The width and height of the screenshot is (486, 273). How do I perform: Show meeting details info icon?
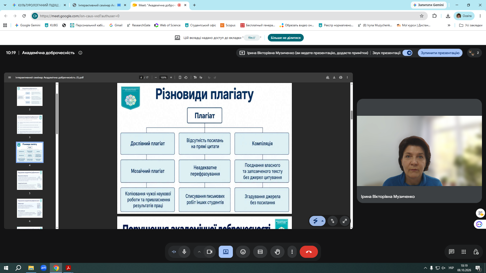coord(80,53)
